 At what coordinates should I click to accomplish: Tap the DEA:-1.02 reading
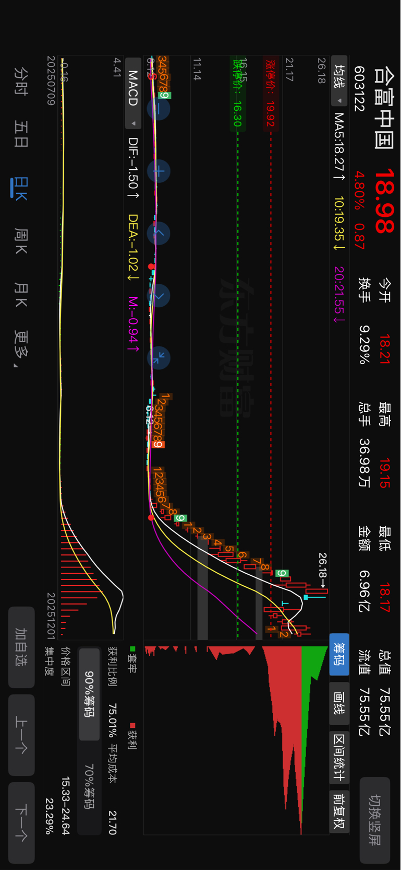tap(133, 247)
